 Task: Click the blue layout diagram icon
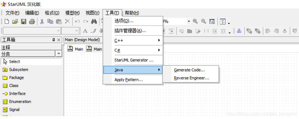[x=239, y=31]
